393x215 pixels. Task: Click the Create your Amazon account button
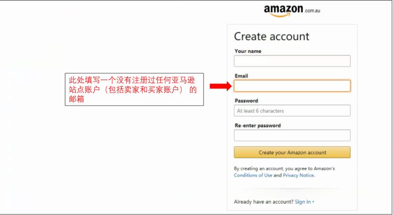point(292,152)
